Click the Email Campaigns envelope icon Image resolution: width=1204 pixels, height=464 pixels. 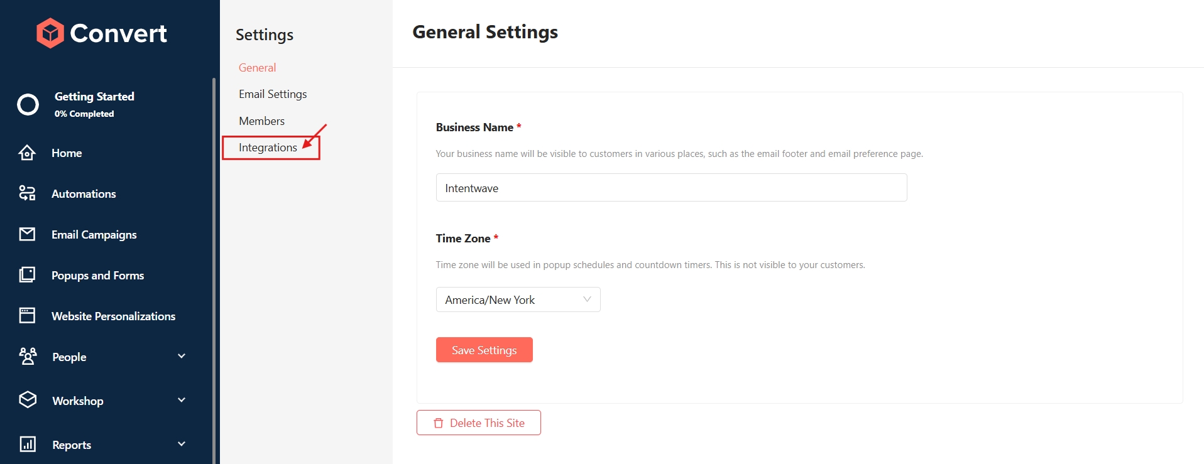[x=27, y=234]
